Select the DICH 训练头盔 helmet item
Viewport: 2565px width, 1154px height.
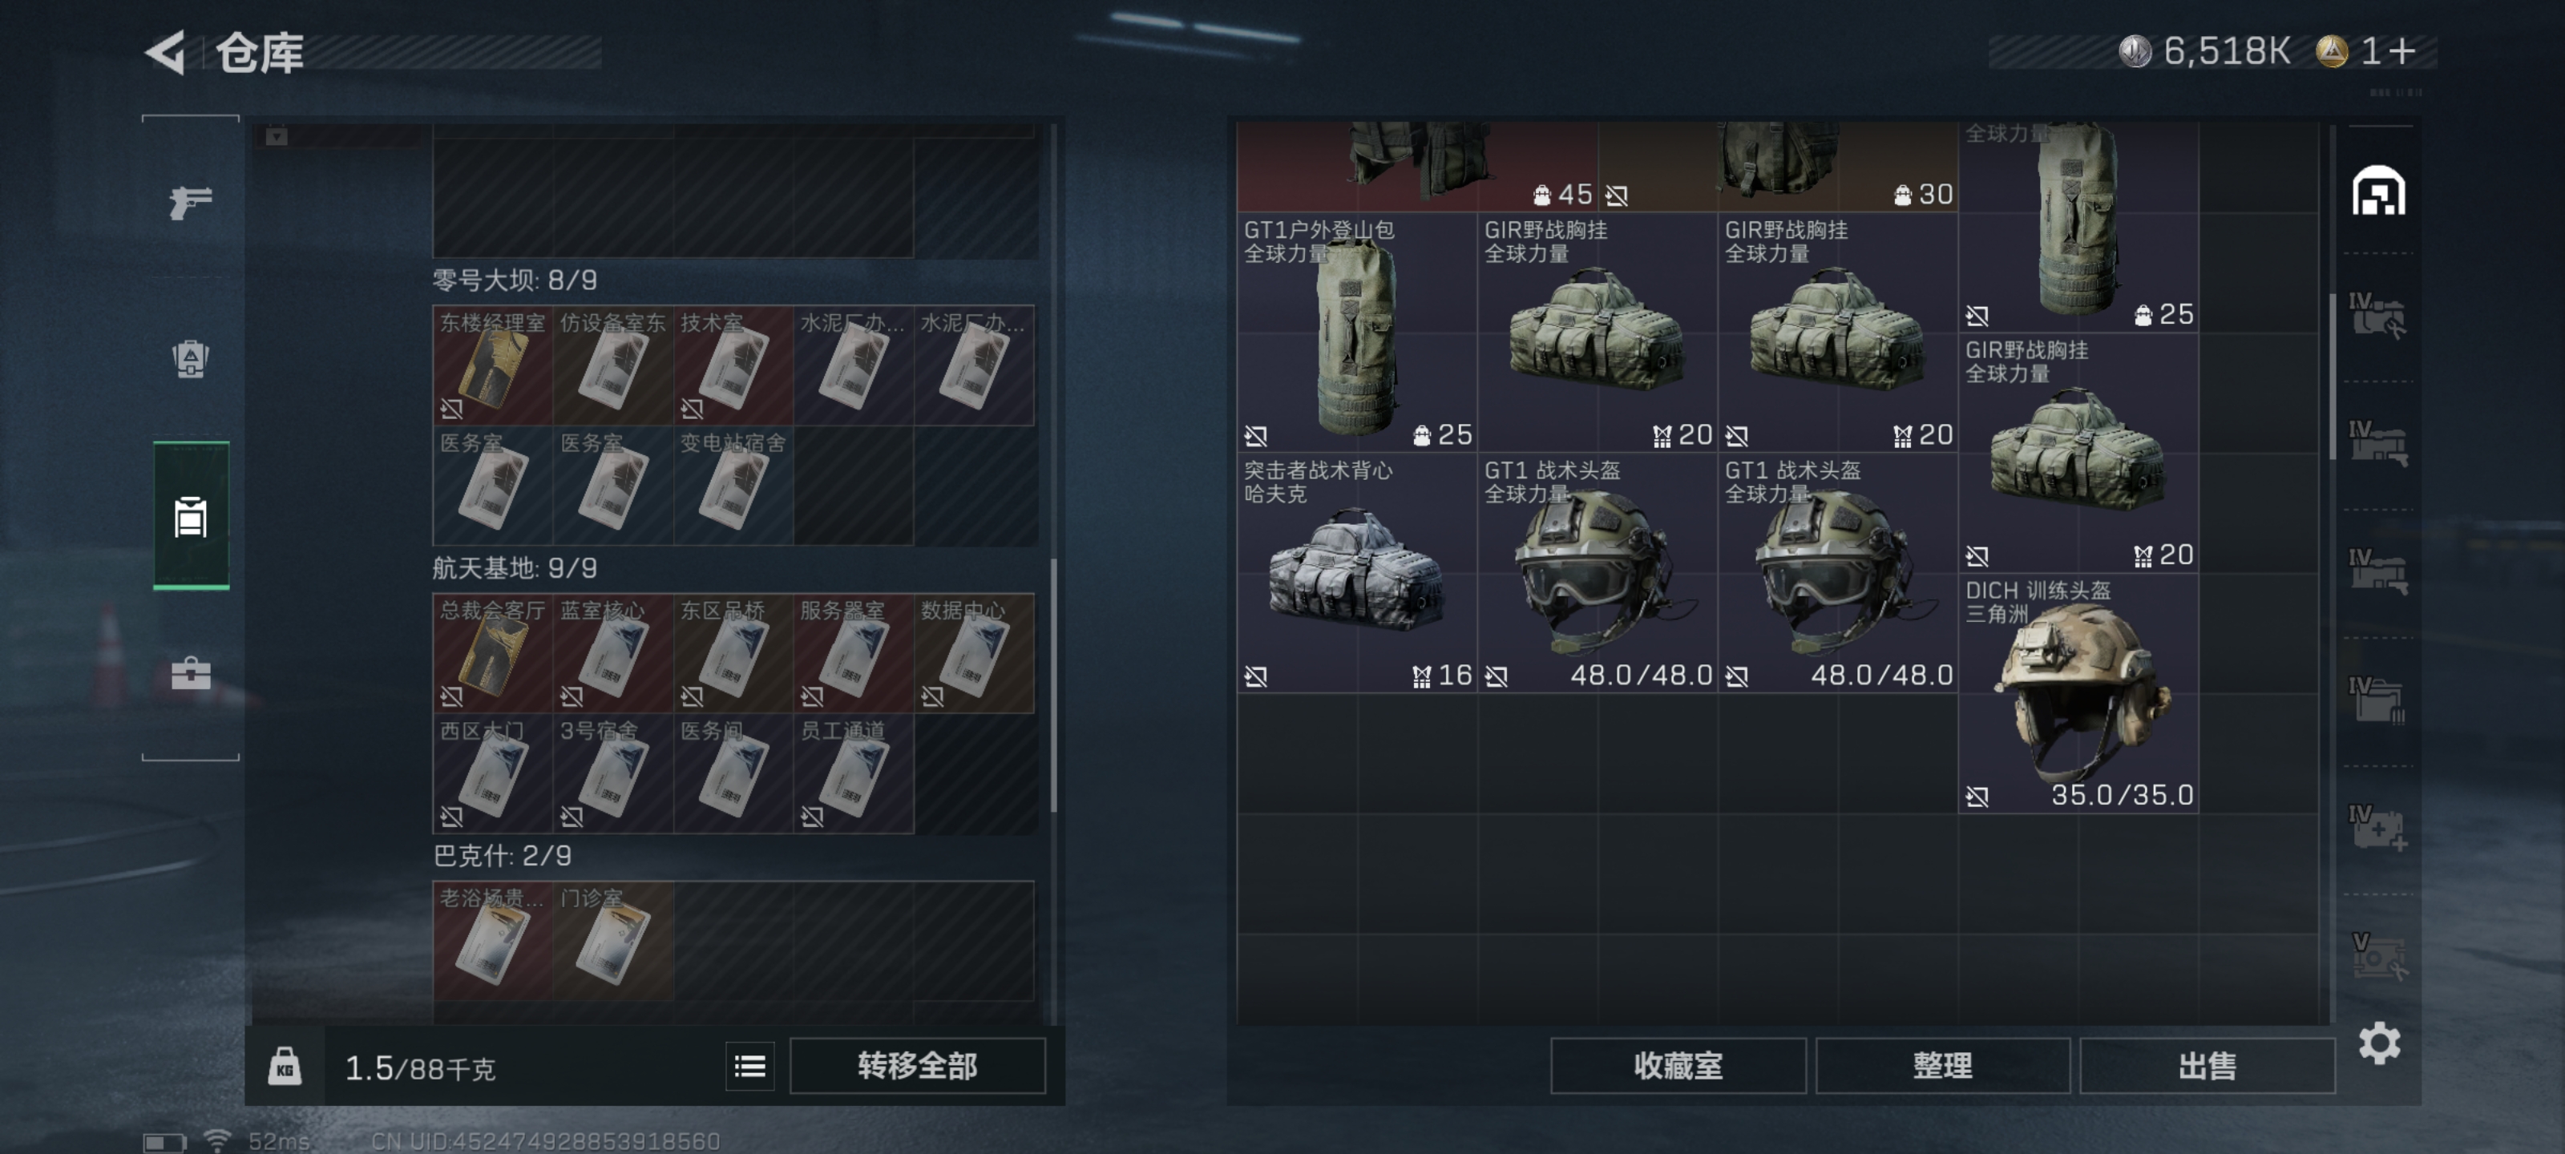coord(2078,693)
